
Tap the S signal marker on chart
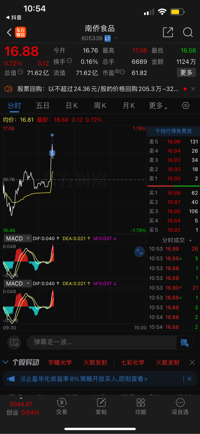[x=52, y=153]
